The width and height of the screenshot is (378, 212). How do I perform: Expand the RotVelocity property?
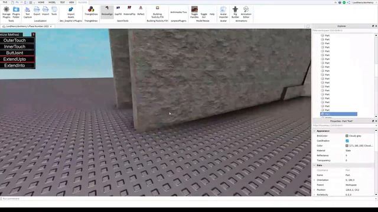pyautogui.click(x=314, y=195)
